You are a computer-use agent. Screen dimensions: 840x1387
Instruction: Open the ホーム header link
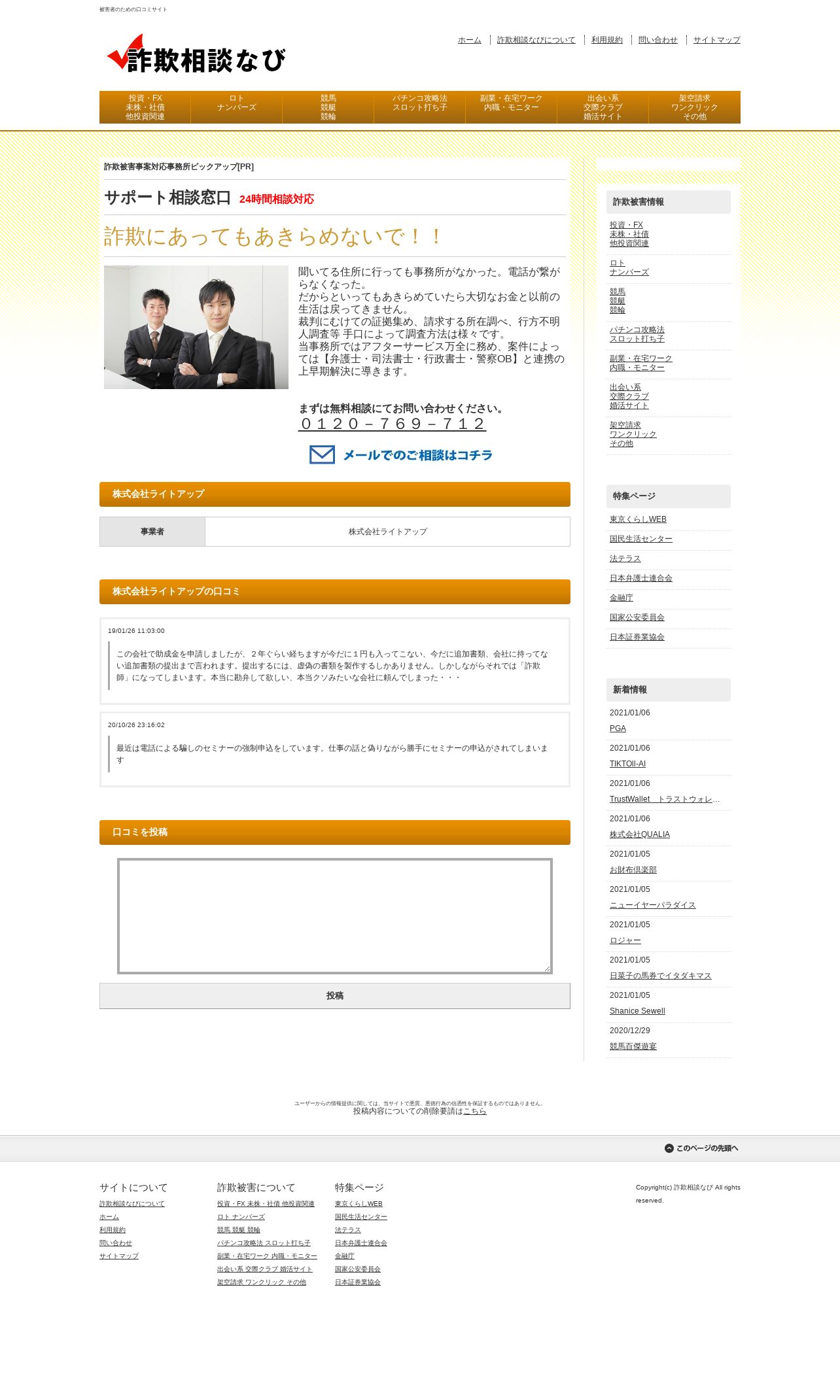470,40
